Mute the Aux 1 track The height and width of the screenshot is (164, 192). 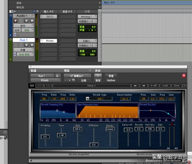32,45
